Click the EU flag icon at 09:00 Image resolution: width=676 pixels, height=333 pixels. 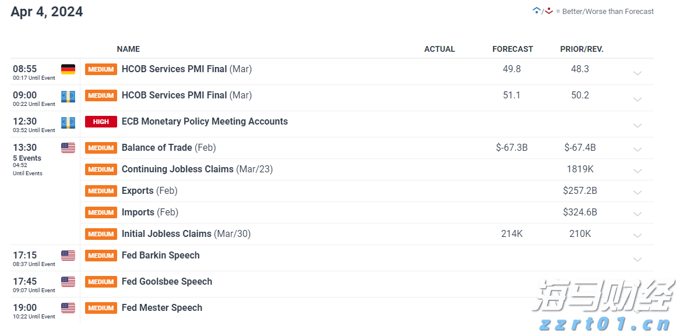tap(68, 96)
